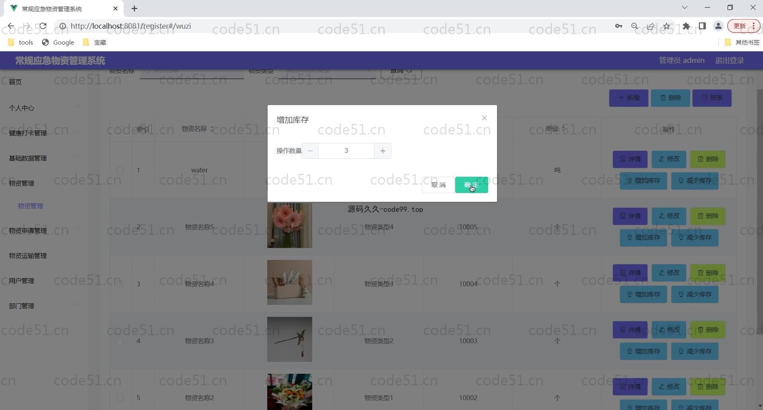The image size is (763, 410).
Task: Tick the checkbox for row 物资名称2
Action: 119,398
